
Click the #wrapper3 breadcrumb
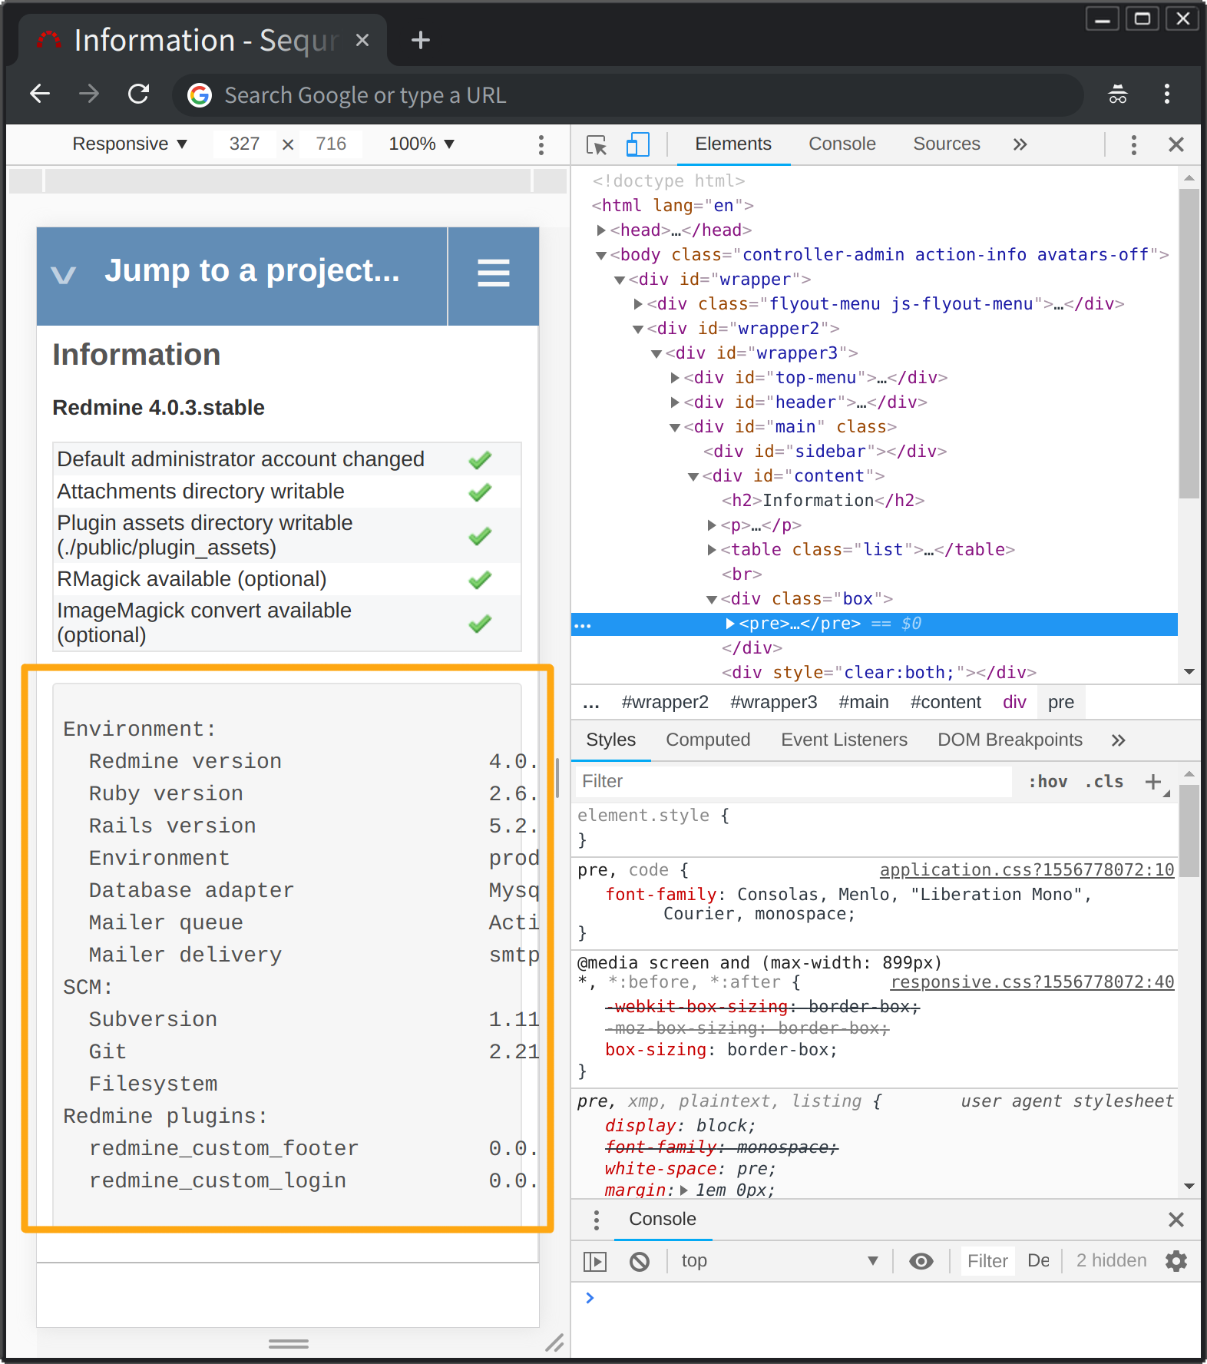click(x=774, y=702)
